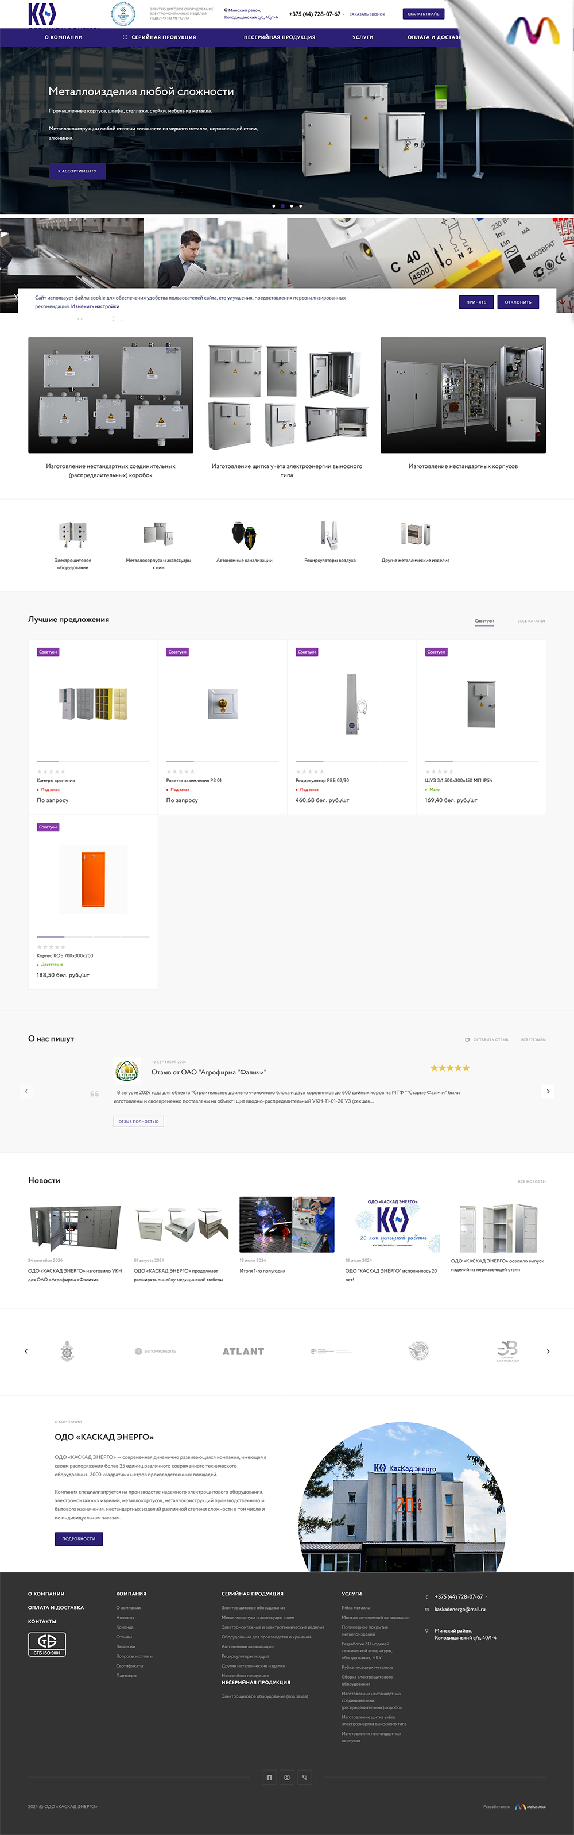Open the Электрощитовое оборудование category icon
The height and width of the screenshot is (1835, 574).
[72, 534]
